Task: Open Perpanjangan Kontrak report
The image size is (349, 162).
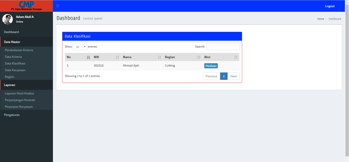Action: [x=20, y=100]
